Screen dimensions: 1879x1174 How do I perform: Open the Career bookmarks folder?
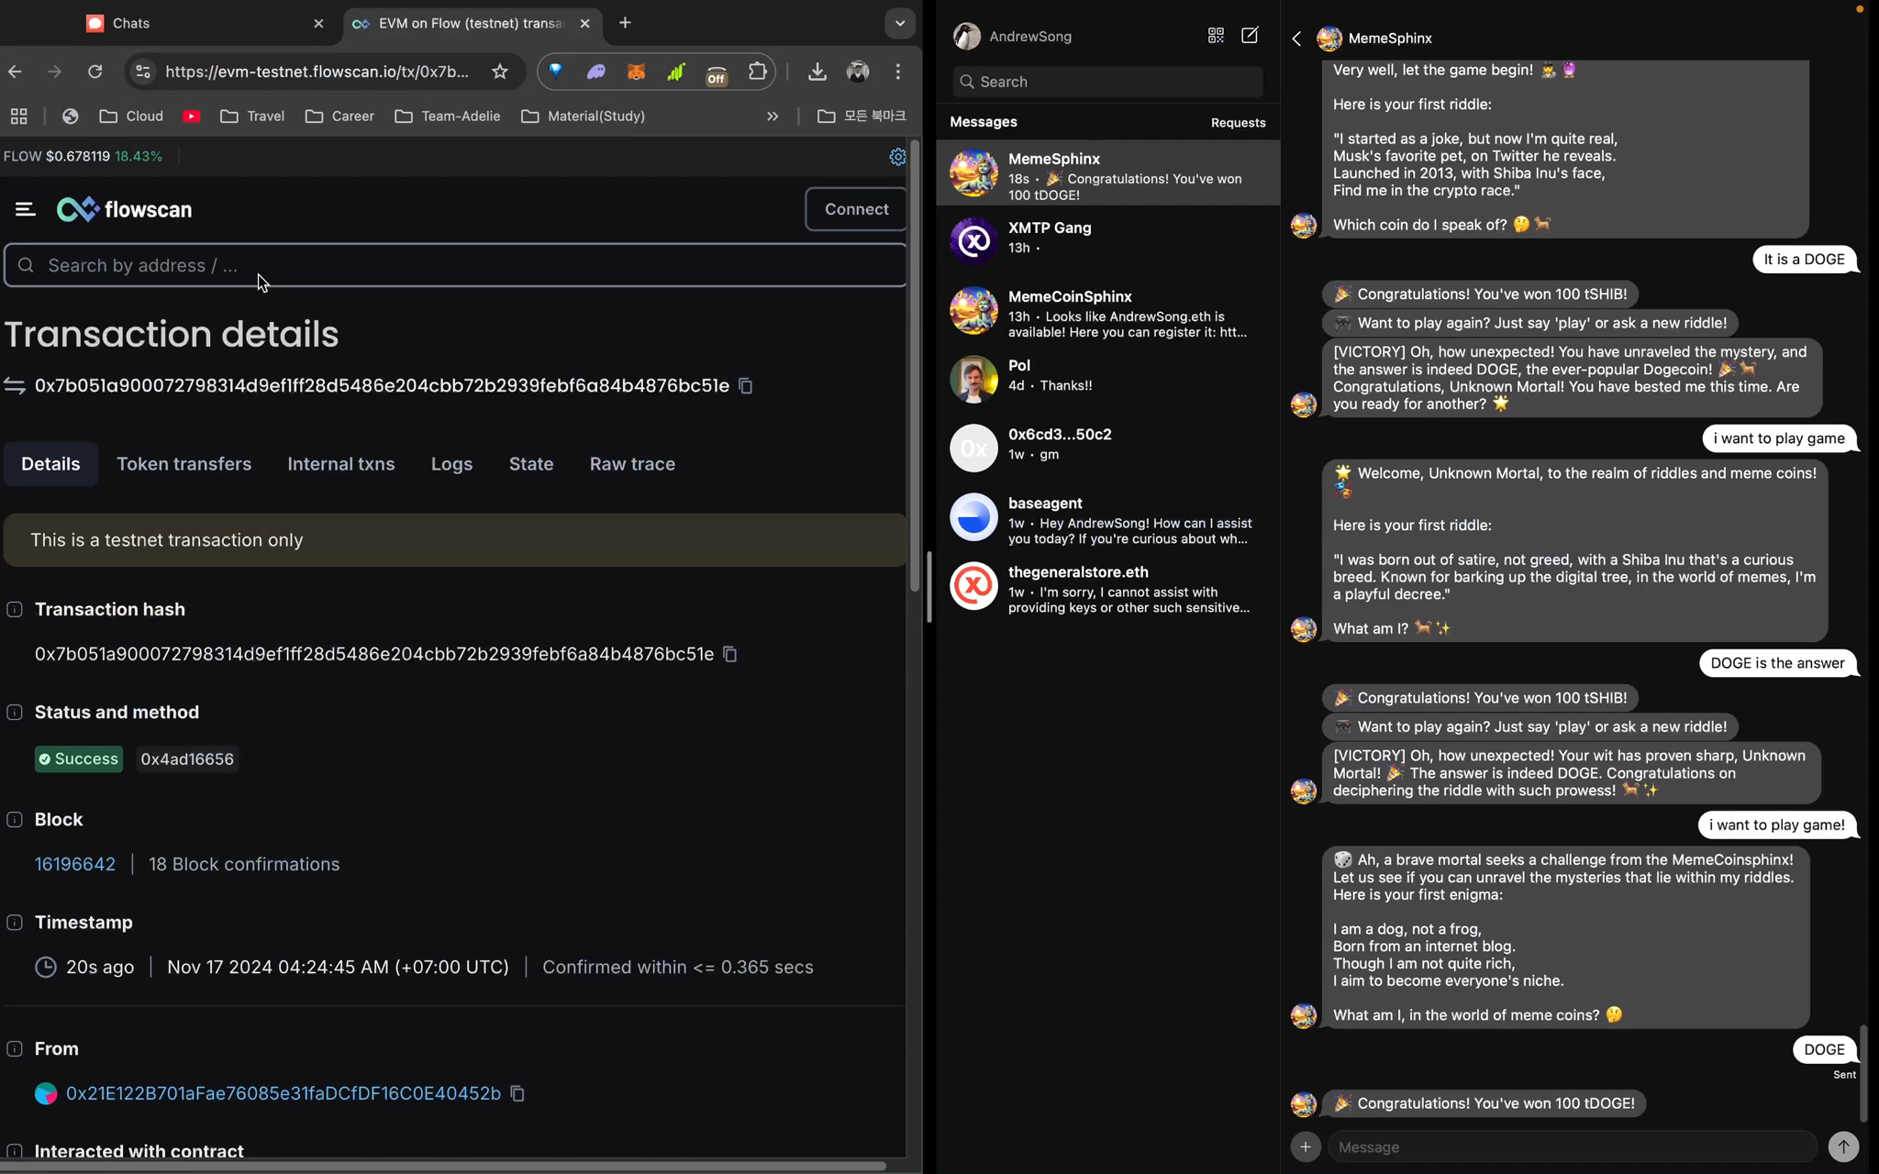coord(339,116)
